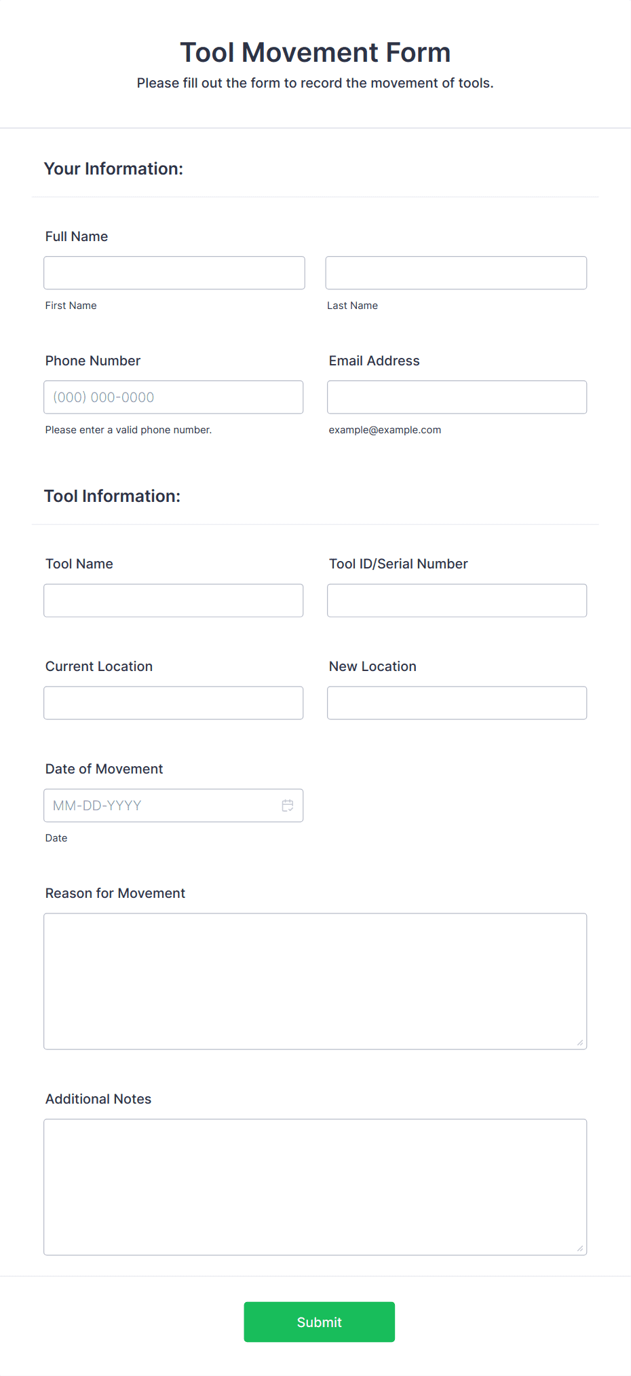The width and height of the screenshot is (631, 1376).
Task: Click the "Tool Movement Form" title
Action: click(x=315, y=52)
